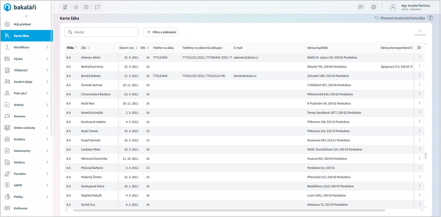The width and height of the screenshot is (441, 217).
Task: Collapse the sidebar with double chevron
Action: [x=26, y=16]
